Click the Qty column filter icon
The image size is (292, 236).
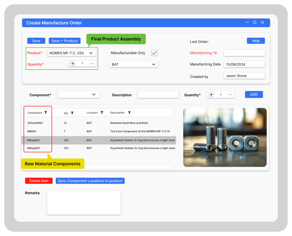pos(72,113)
